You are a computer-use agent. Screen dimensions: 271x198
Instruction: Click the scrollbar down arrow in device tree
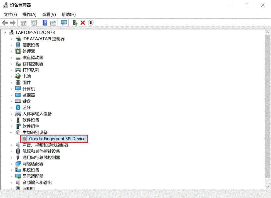coord(268,187)
